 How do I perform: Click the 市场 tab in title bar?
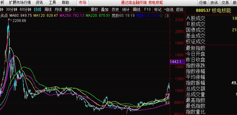click(83, 2)
